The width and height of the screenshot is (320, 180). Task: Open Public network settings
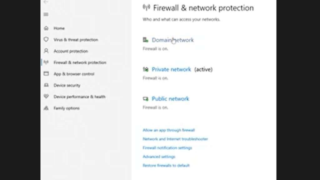170,99
